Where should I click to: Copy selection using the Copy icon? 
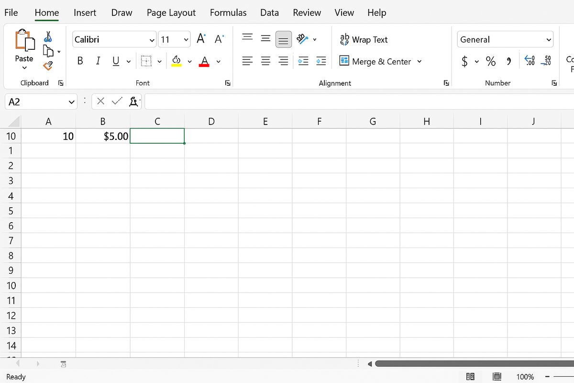point(47,50)
